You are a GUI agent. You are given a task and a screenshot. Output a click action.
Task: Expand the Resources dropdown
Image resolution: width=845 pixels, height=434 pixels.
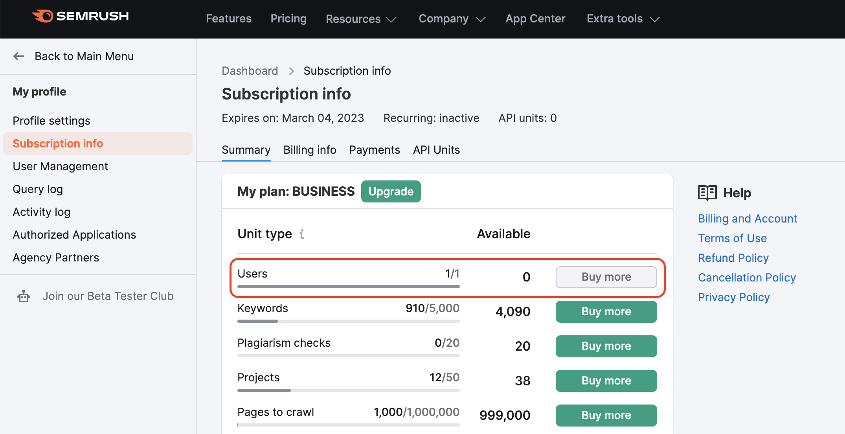click(361, 19)
